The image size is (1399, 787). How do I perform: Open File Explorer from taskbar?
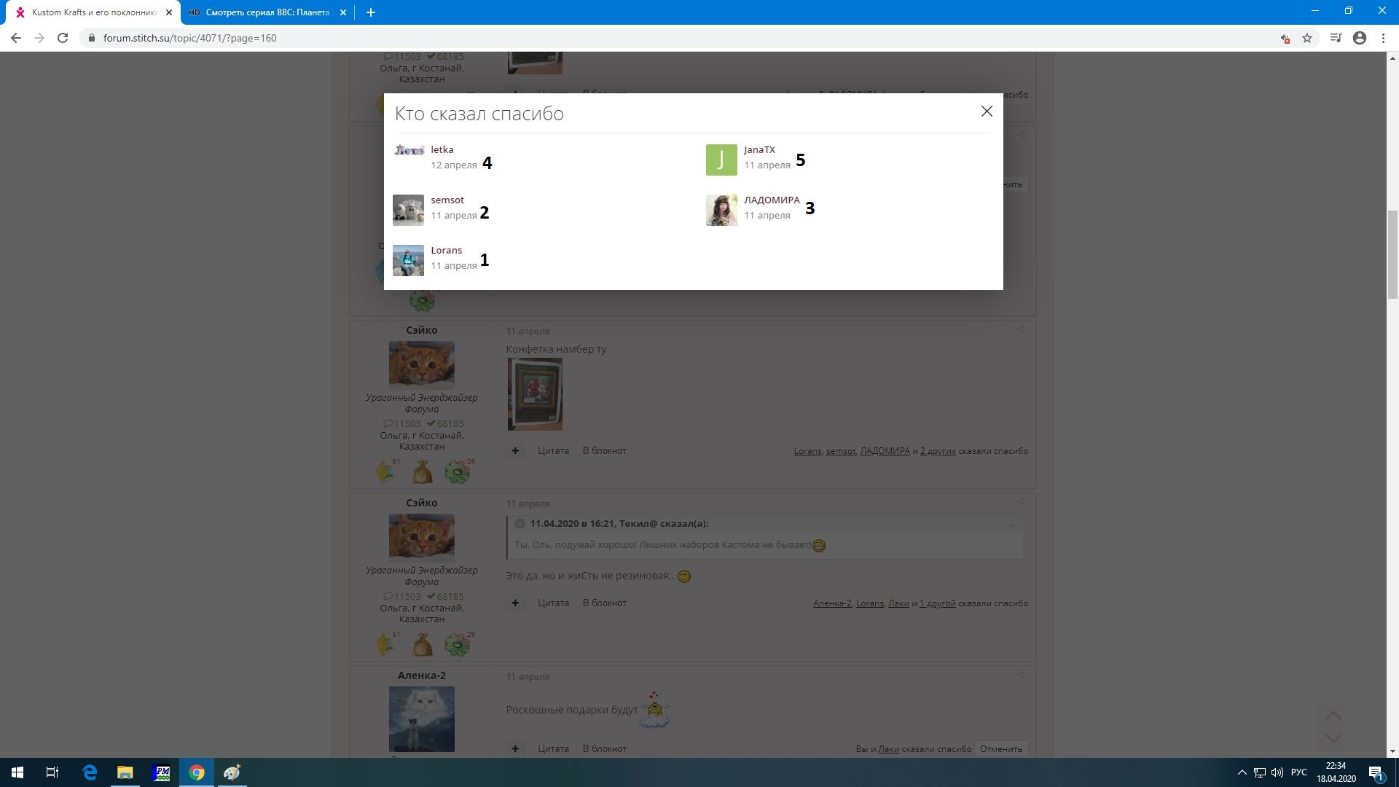coord(125,772)
